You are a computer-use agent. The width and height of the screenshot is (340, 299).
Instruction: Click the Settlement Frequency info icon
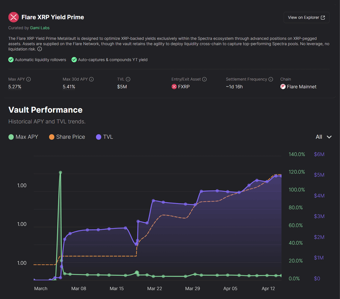(x=271, y=79)
